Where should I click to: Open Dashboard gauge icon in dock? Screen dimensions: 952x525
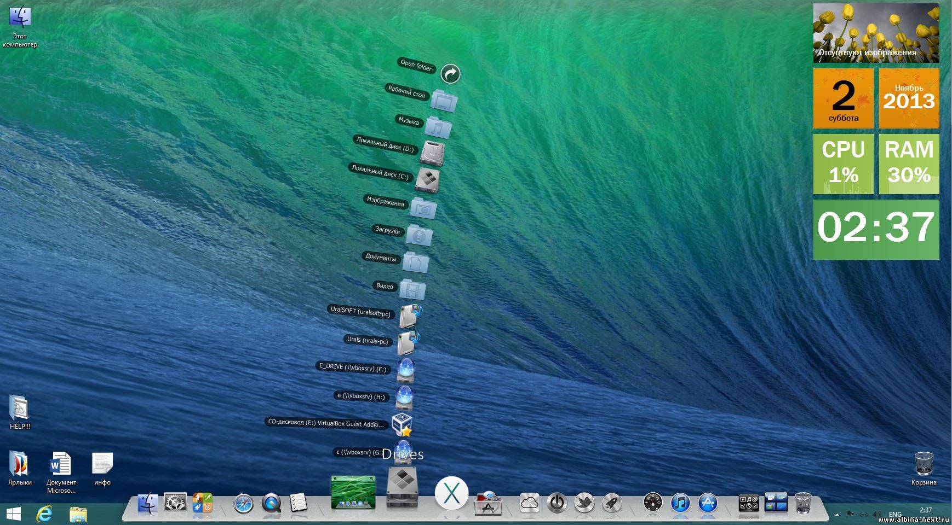click(653, 503)
